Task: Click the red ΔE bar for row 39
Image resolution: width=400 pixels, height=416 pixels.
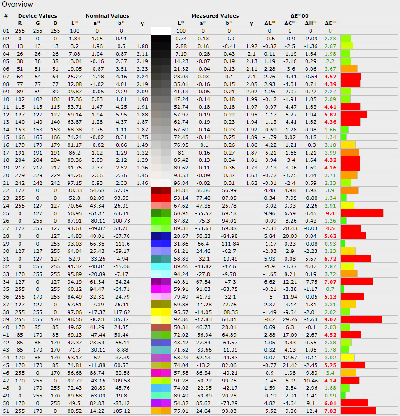Action: [360, 319]
